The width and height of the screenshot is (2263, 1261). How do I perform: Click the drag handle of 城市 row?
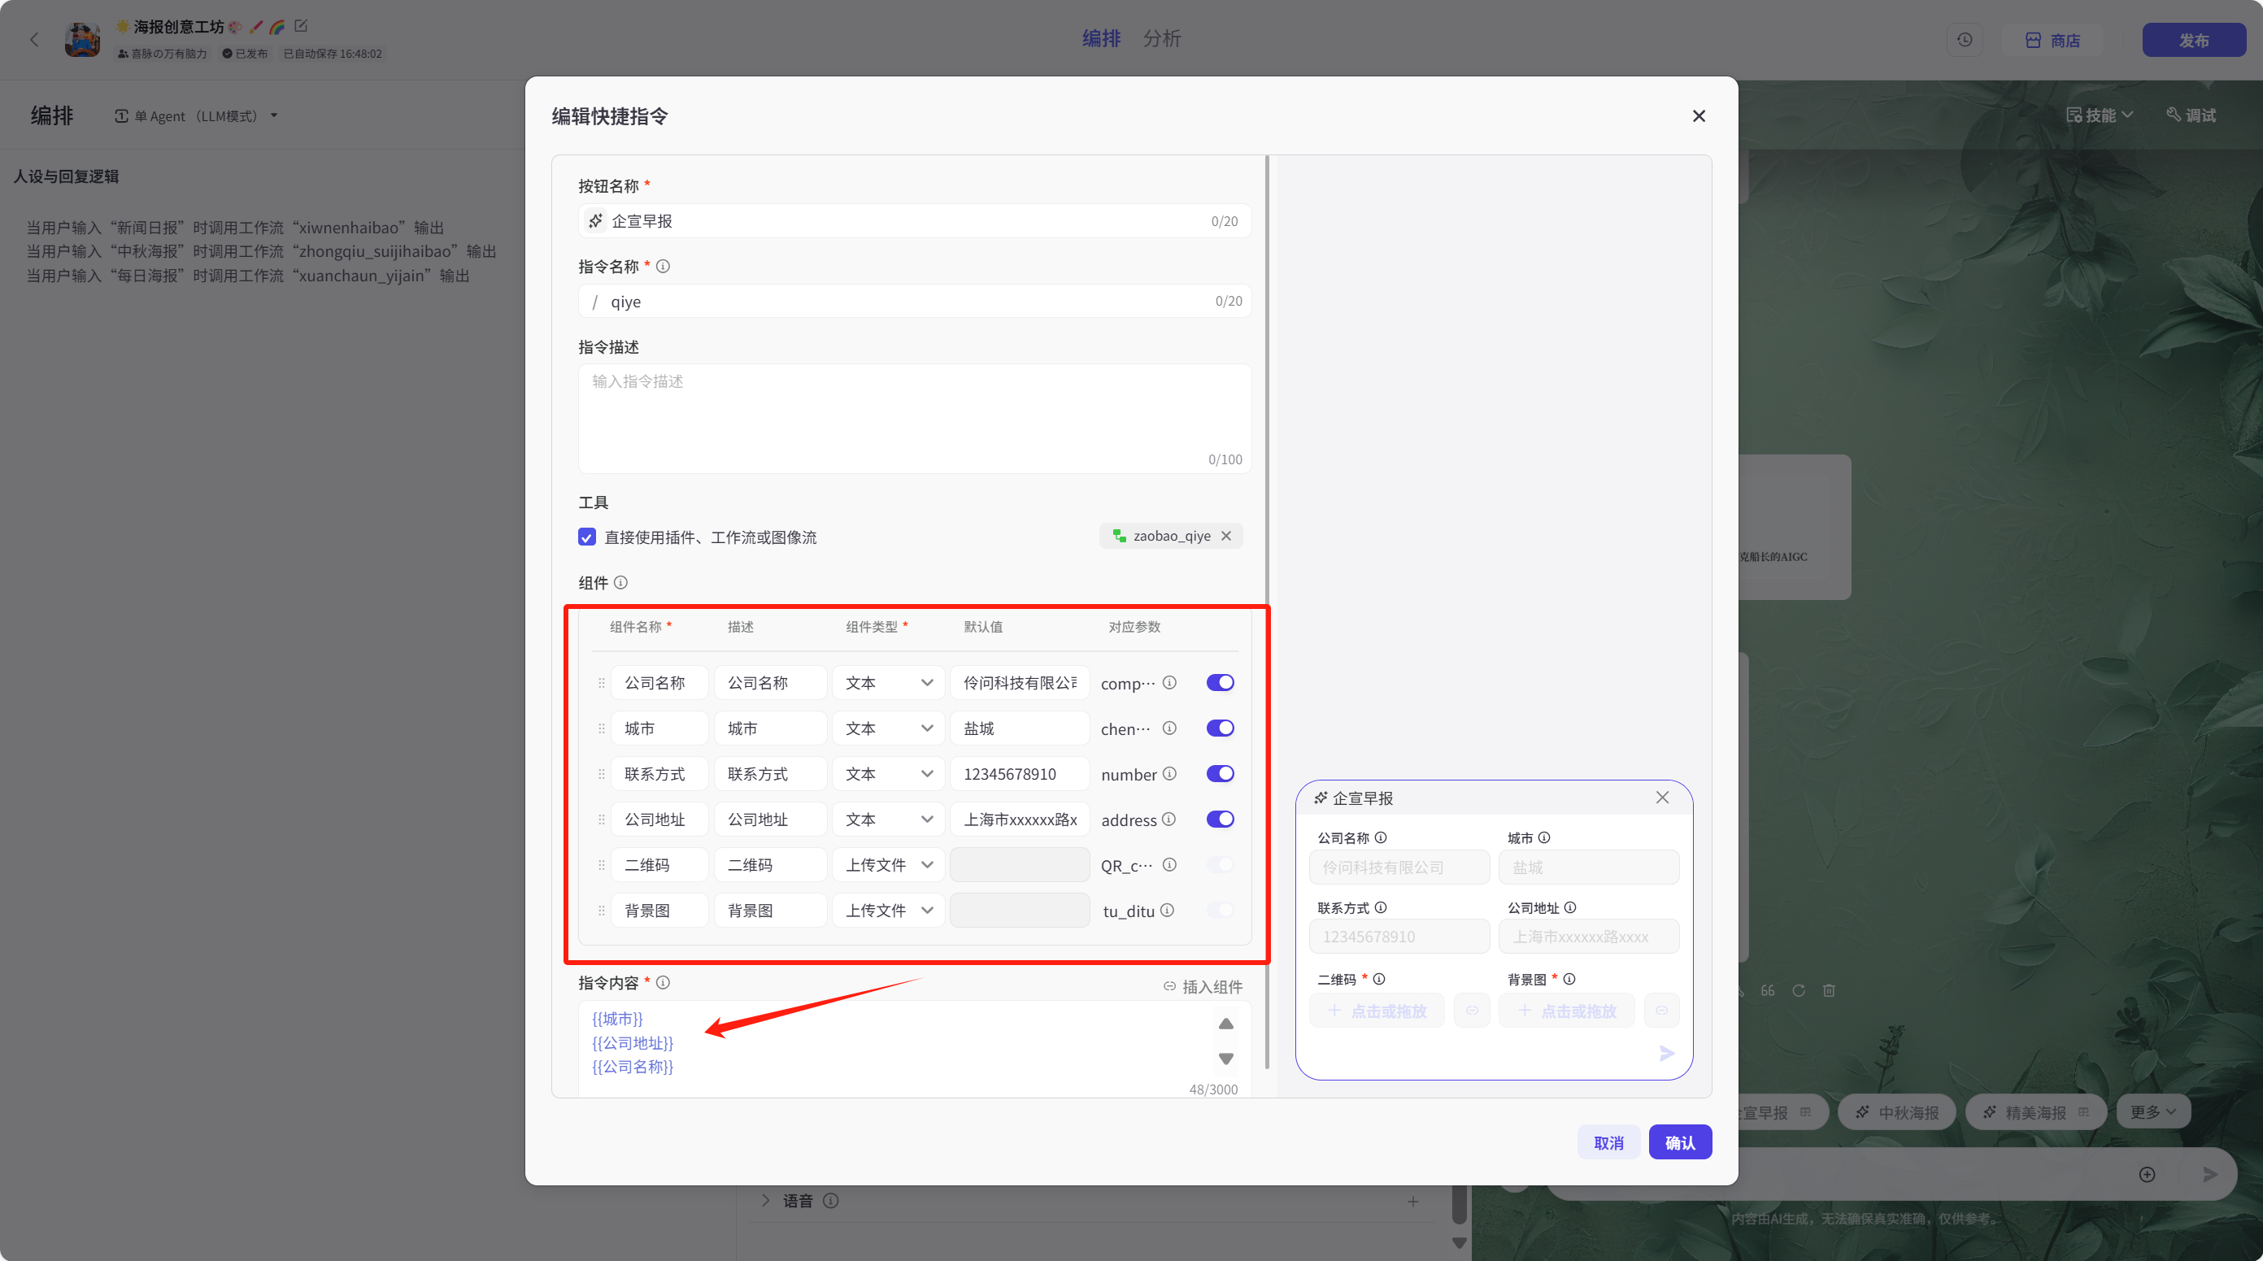[602, 728]
